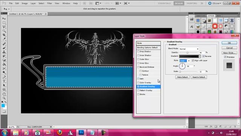Open the character panel 'A' icon
Viewport: 241px width, 136px height.
(192, 26)
